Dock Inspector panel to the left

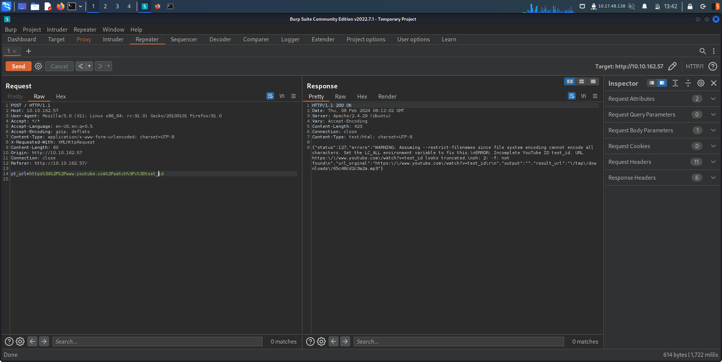point(652,83)
